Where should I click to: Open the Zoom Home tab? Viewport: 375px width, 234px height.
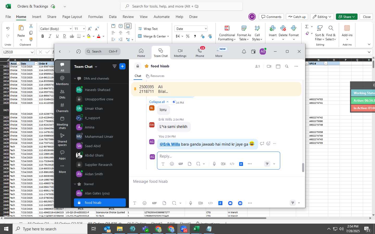[141, 53]
